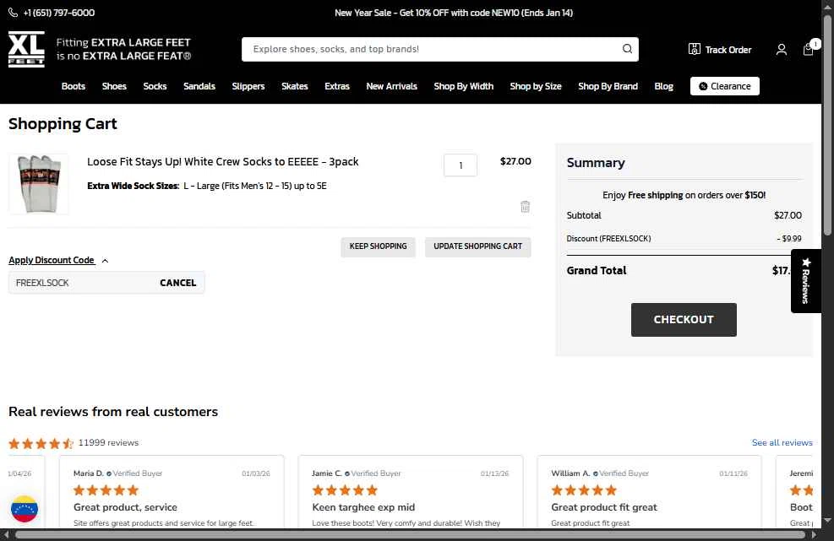834x541 pixels.
Task: Click the Venezuela flag country icon
Action: 24,509
